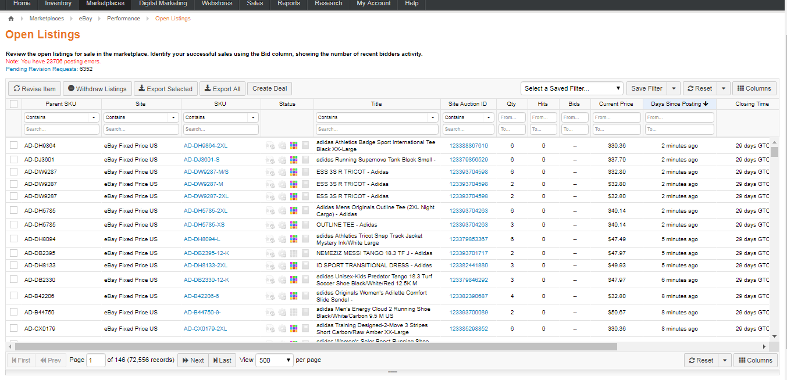Go to the Last page
Viewport: 787px width, 380px height.
[x=222, y=360]
